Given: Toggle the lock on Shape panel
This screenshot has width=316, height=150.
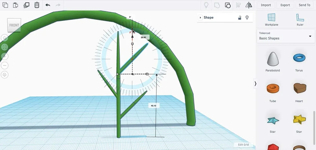Looking at the screenshot, I should click(x=240, y=18).
